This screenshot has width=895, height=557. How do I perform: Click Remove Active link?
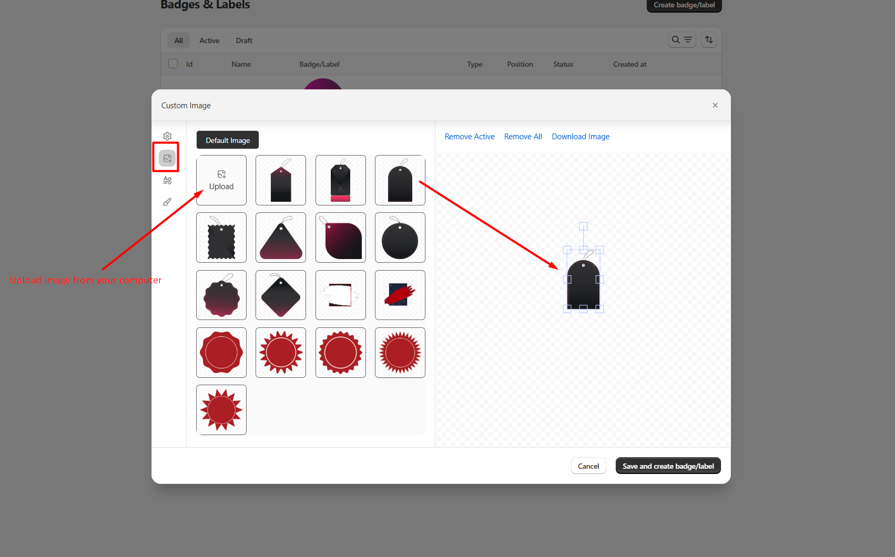[x=470, y=137]
